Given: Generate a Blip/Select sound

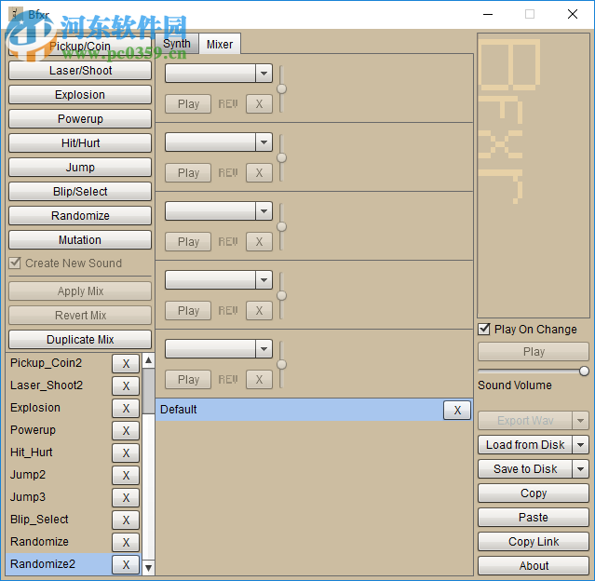Looking at the screenshot, I should tap(80, 192).
